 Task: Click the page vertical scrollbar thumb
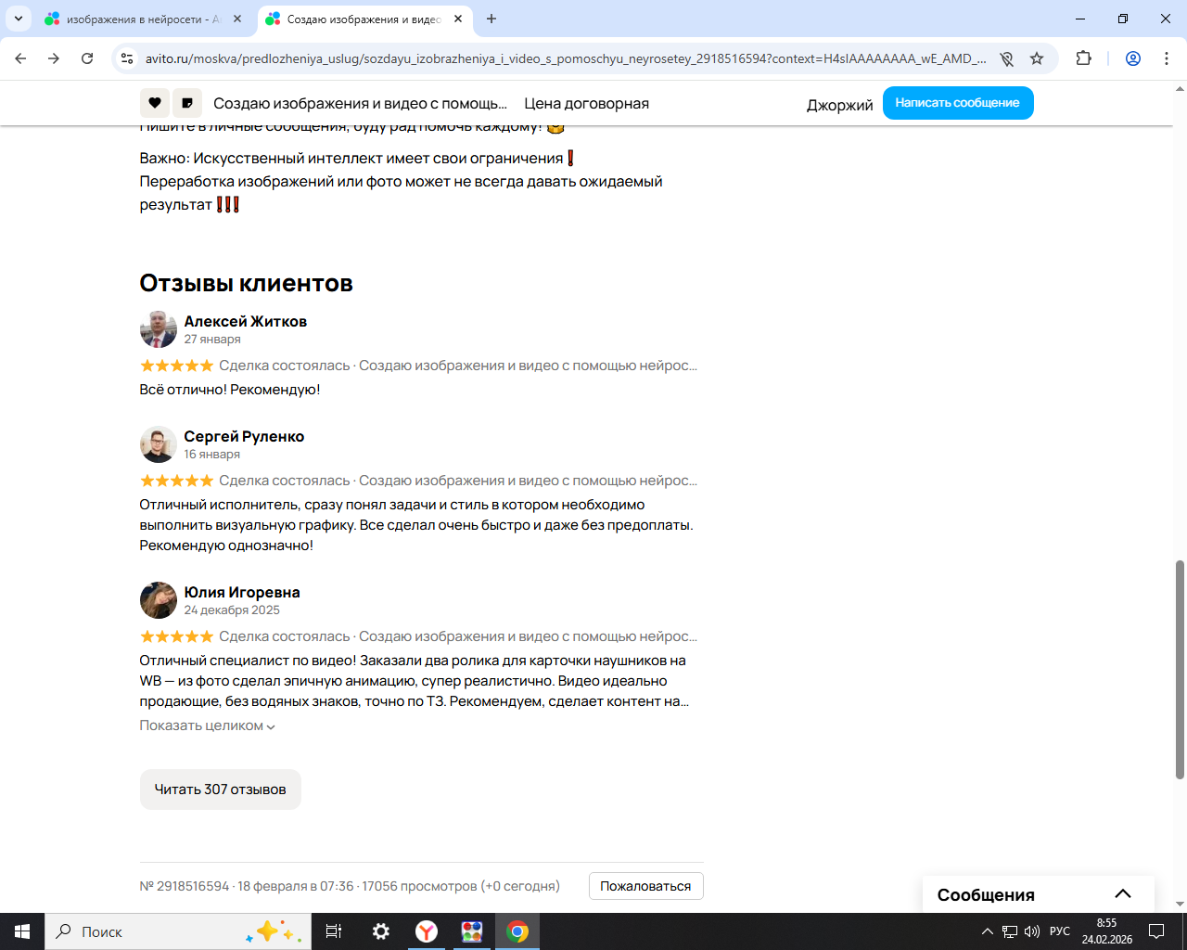coord(1180,670)
